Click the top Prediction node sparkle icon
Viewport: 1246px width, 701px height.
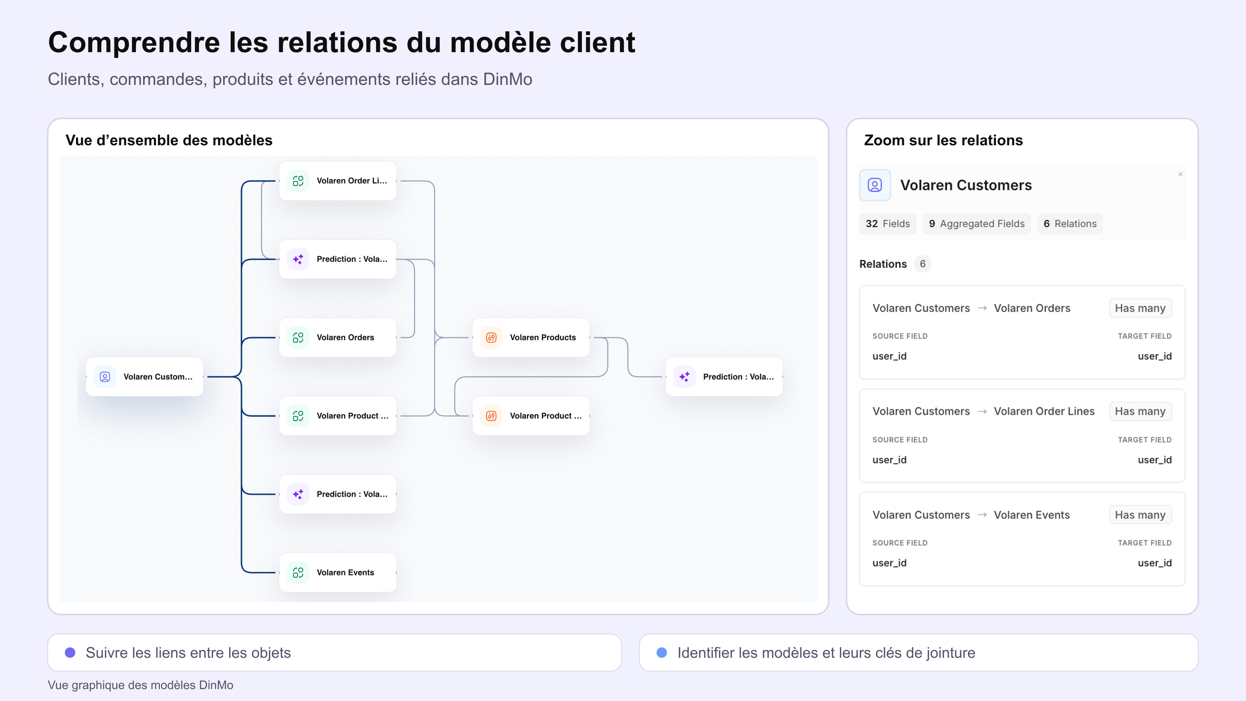[298, 259]
